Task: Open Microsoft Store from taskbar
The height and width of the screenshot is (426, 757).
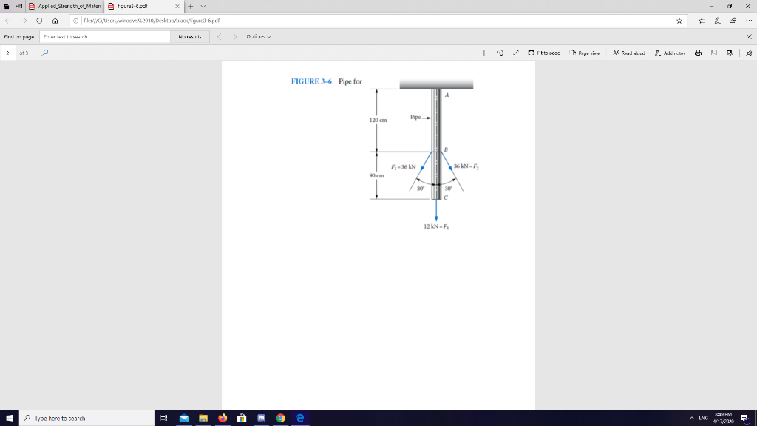Action: [x=242, y=419]
